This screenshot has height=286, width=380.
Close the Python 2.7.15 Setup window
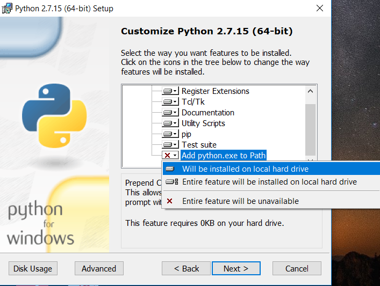point(320,8)
